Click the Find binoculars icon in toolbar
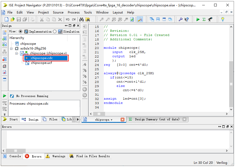The height and width of the screenshot is (167, 235). coord(82,19)
